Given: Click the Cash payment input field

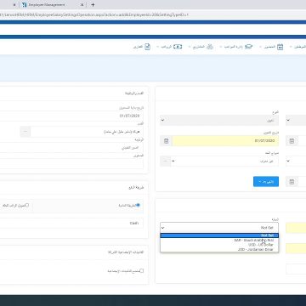Looking at the screenshot, I should [x=71, y=224].
